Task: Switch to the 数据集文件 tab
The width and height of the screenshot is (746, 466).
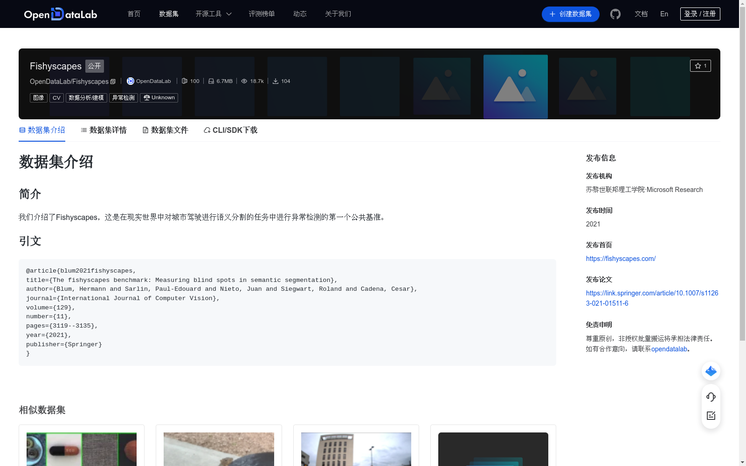Action: (165, 130)
